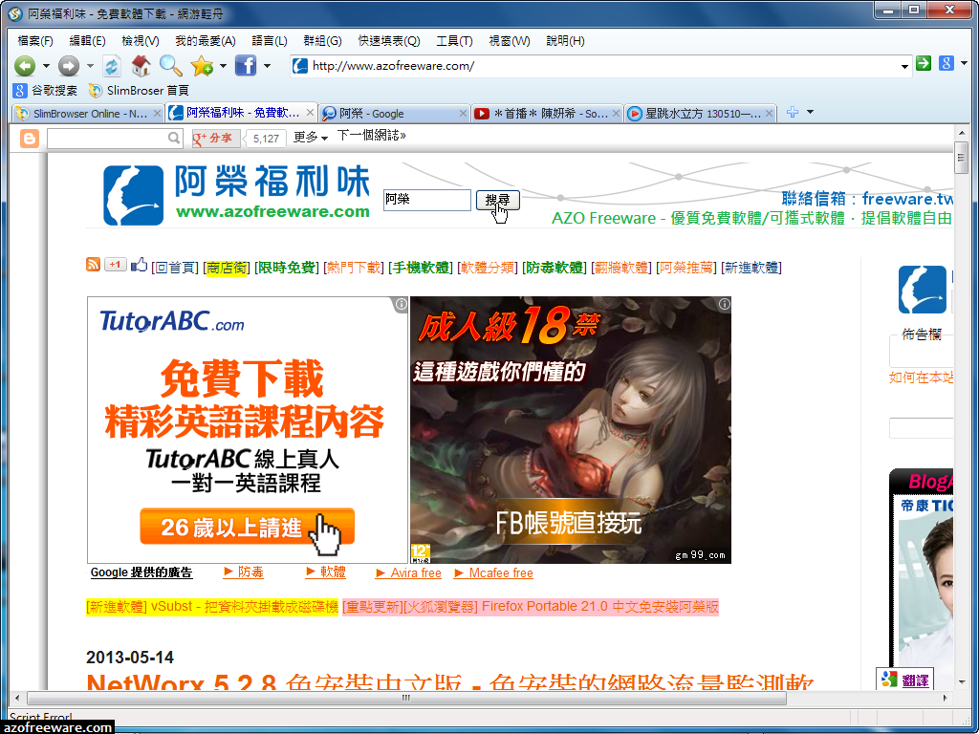Screen dimensions: 979x734
Task: Click the favorites star icon
Action: pyautogui.click(x=202, y=66)
